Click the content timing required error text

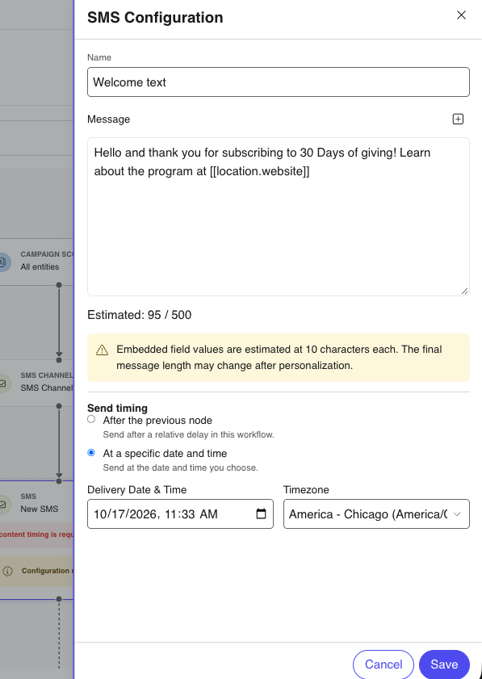pyautogui.click(x=37, y=534)
